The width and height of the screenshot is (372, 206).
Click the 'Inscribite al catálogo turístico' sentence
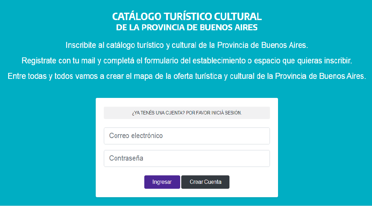coord(187,45)
